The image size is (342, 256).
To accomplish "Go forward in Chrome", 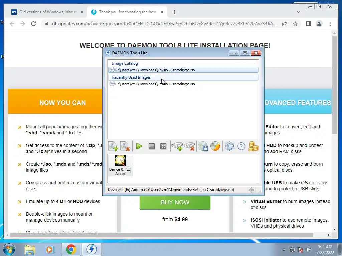I will [23, 24].
